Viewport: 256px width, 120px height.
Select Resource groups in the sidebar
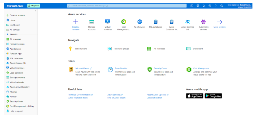17,44
